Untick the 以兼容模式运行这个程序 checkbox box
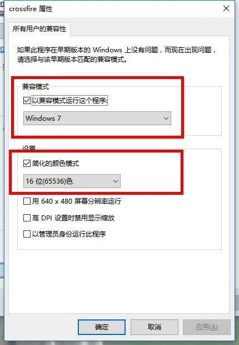This screenshot has height=345, width=239. click(27, 101)
